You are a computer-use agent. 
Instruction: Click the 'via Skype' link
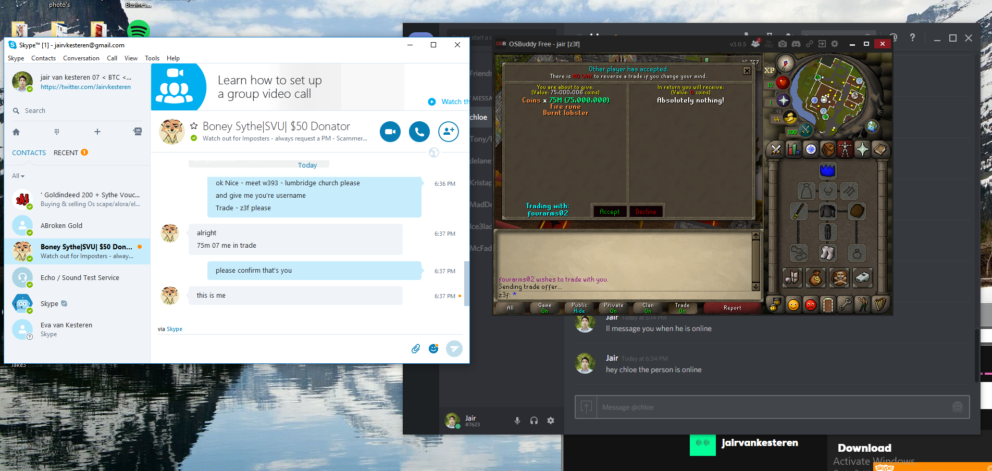pyautogui.click(x=174, y=329)
